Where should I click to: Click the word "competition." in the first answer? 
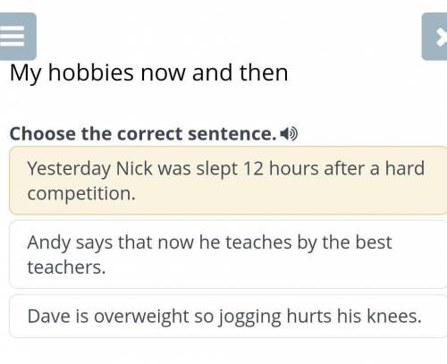click(x=81, y=194)
